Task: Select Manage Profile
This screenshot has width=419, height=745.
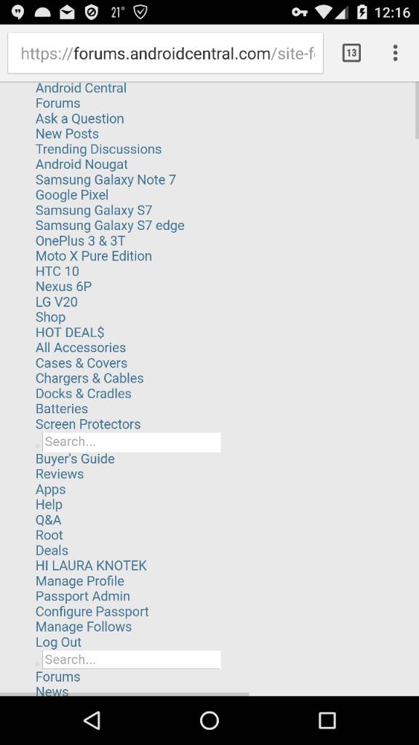Action: [x=80, y=581]
